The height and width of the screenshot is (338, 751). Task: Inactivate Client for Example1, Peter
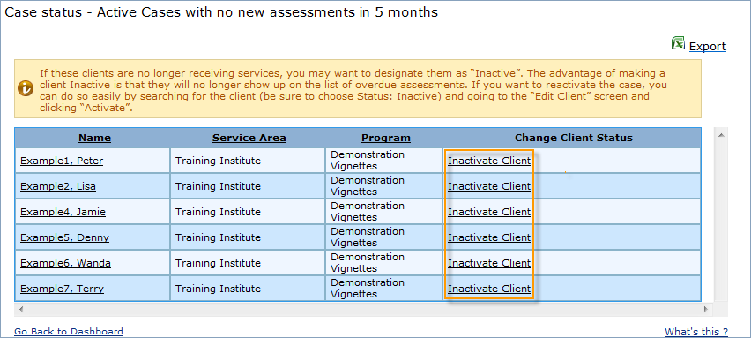[489, 161]
